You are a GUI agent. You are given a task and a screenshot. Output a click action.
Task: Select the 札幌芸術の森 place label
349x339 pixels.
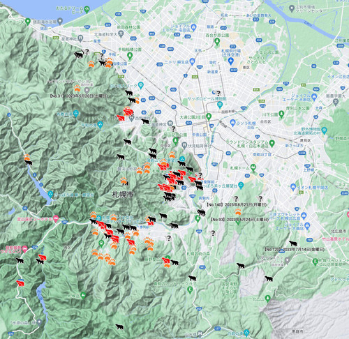click(198, 254)
